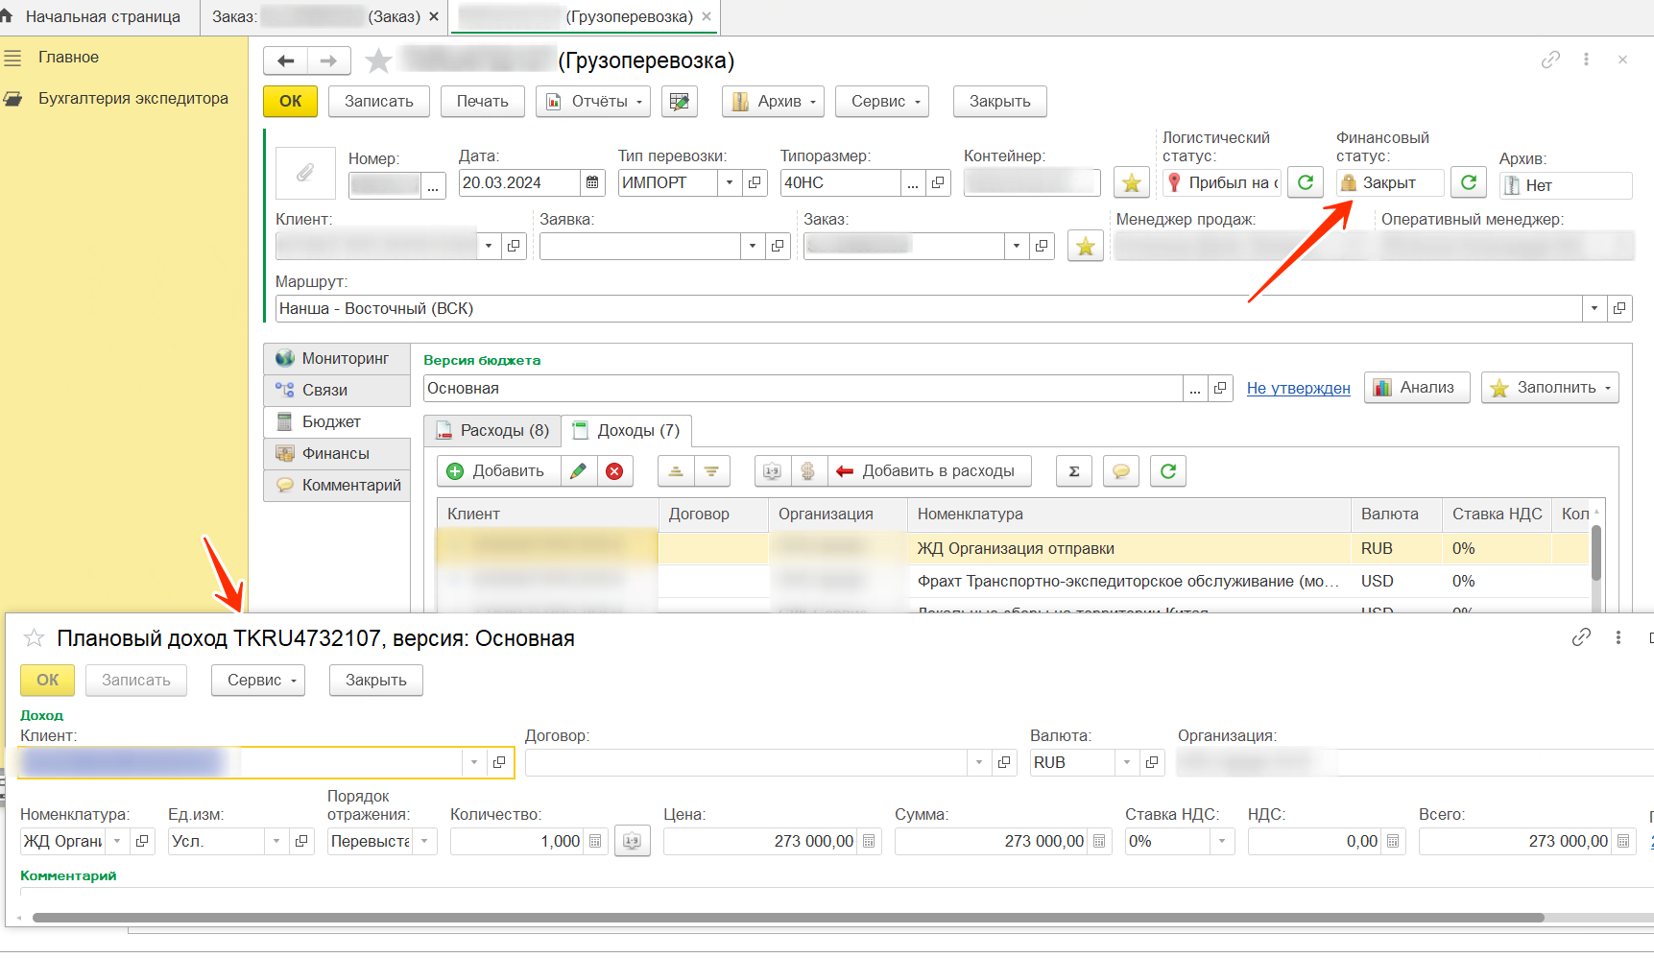This screenshot has height=958, width=1654.
Task: Open the Тип перевозки linked record
Action: click(755, 182)
